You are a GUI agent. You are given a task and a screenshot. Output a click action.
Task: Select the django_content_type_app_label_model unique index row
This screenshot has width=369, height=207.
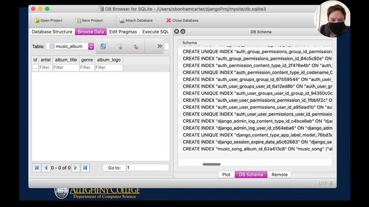tap(255, 135)
